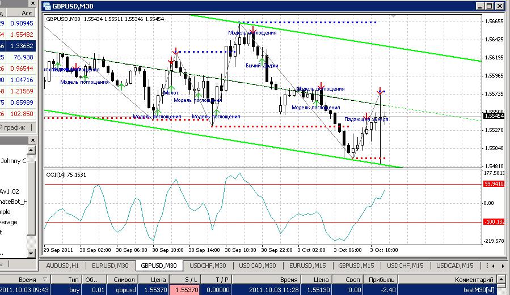Open the USDCAD,M15 chart tab

coord(455,266)
